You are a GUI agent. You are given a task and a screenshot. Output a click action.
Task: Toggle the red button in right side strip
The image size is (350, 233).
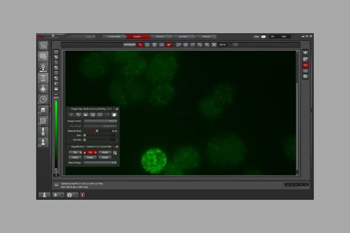305,65
